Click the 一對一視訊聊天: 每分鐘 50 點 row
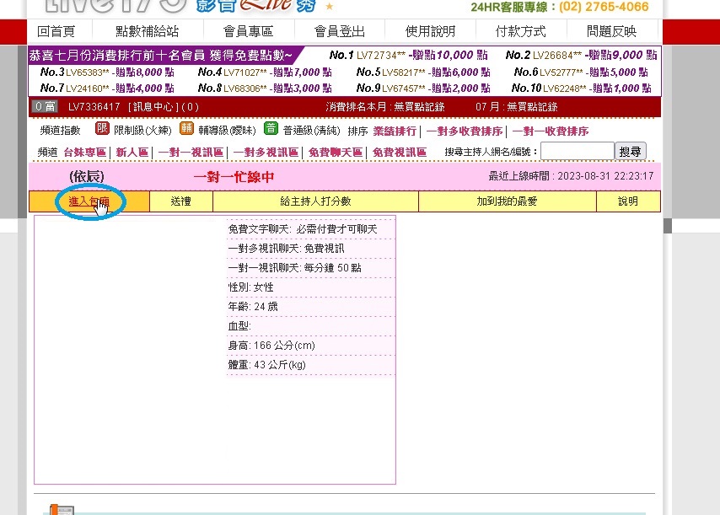720x515 pixels. 311,268
